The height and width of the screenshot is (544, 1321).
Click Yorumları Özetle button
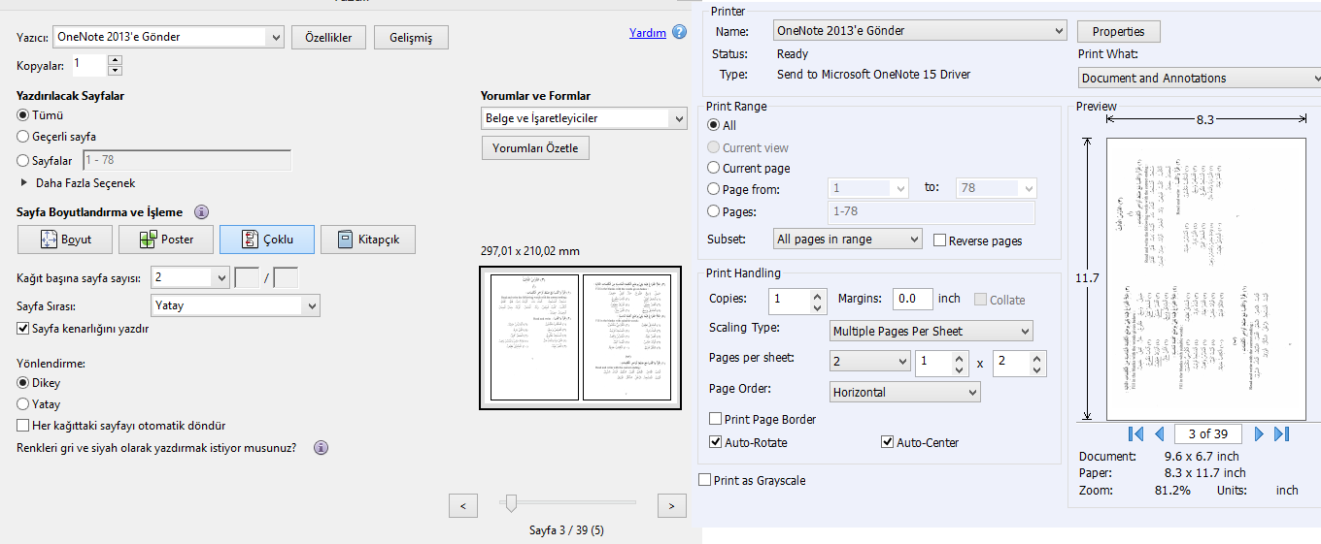[535, 148]
